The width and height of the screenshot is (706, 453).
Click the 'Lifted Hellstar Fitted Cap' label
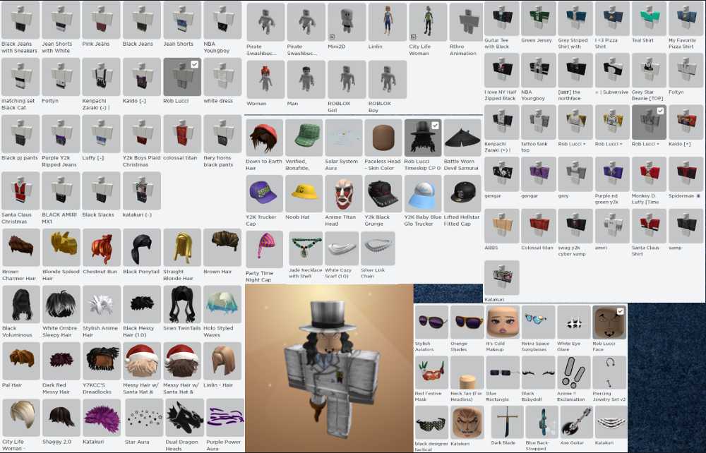462,220
